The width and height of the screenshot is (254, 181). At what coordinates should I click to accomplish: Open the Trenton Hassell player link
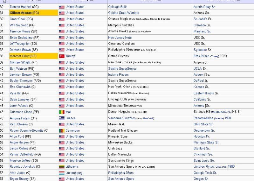click(20, 7)
